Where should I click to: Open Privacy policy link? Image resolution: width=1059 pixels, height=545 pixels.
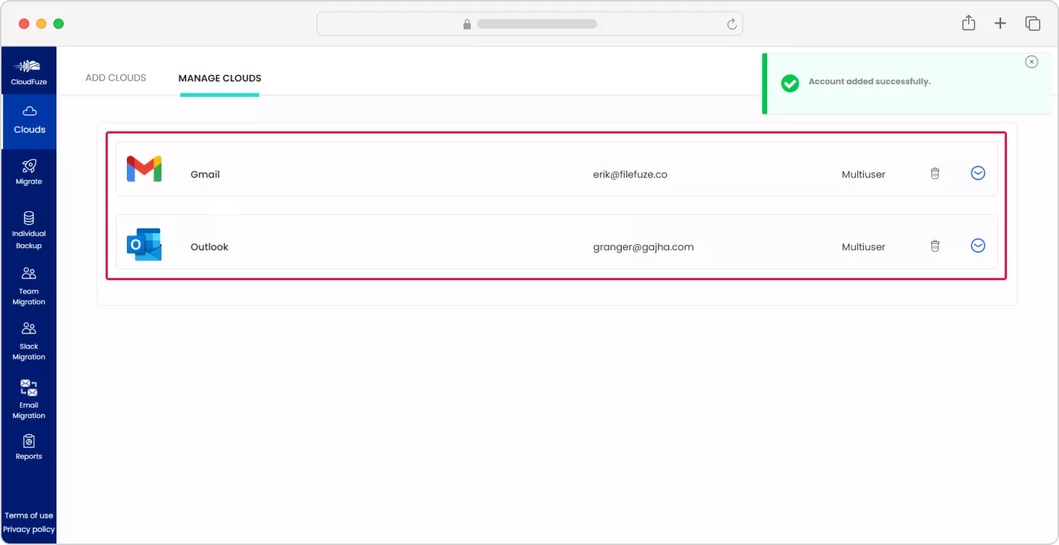[29, 530]
